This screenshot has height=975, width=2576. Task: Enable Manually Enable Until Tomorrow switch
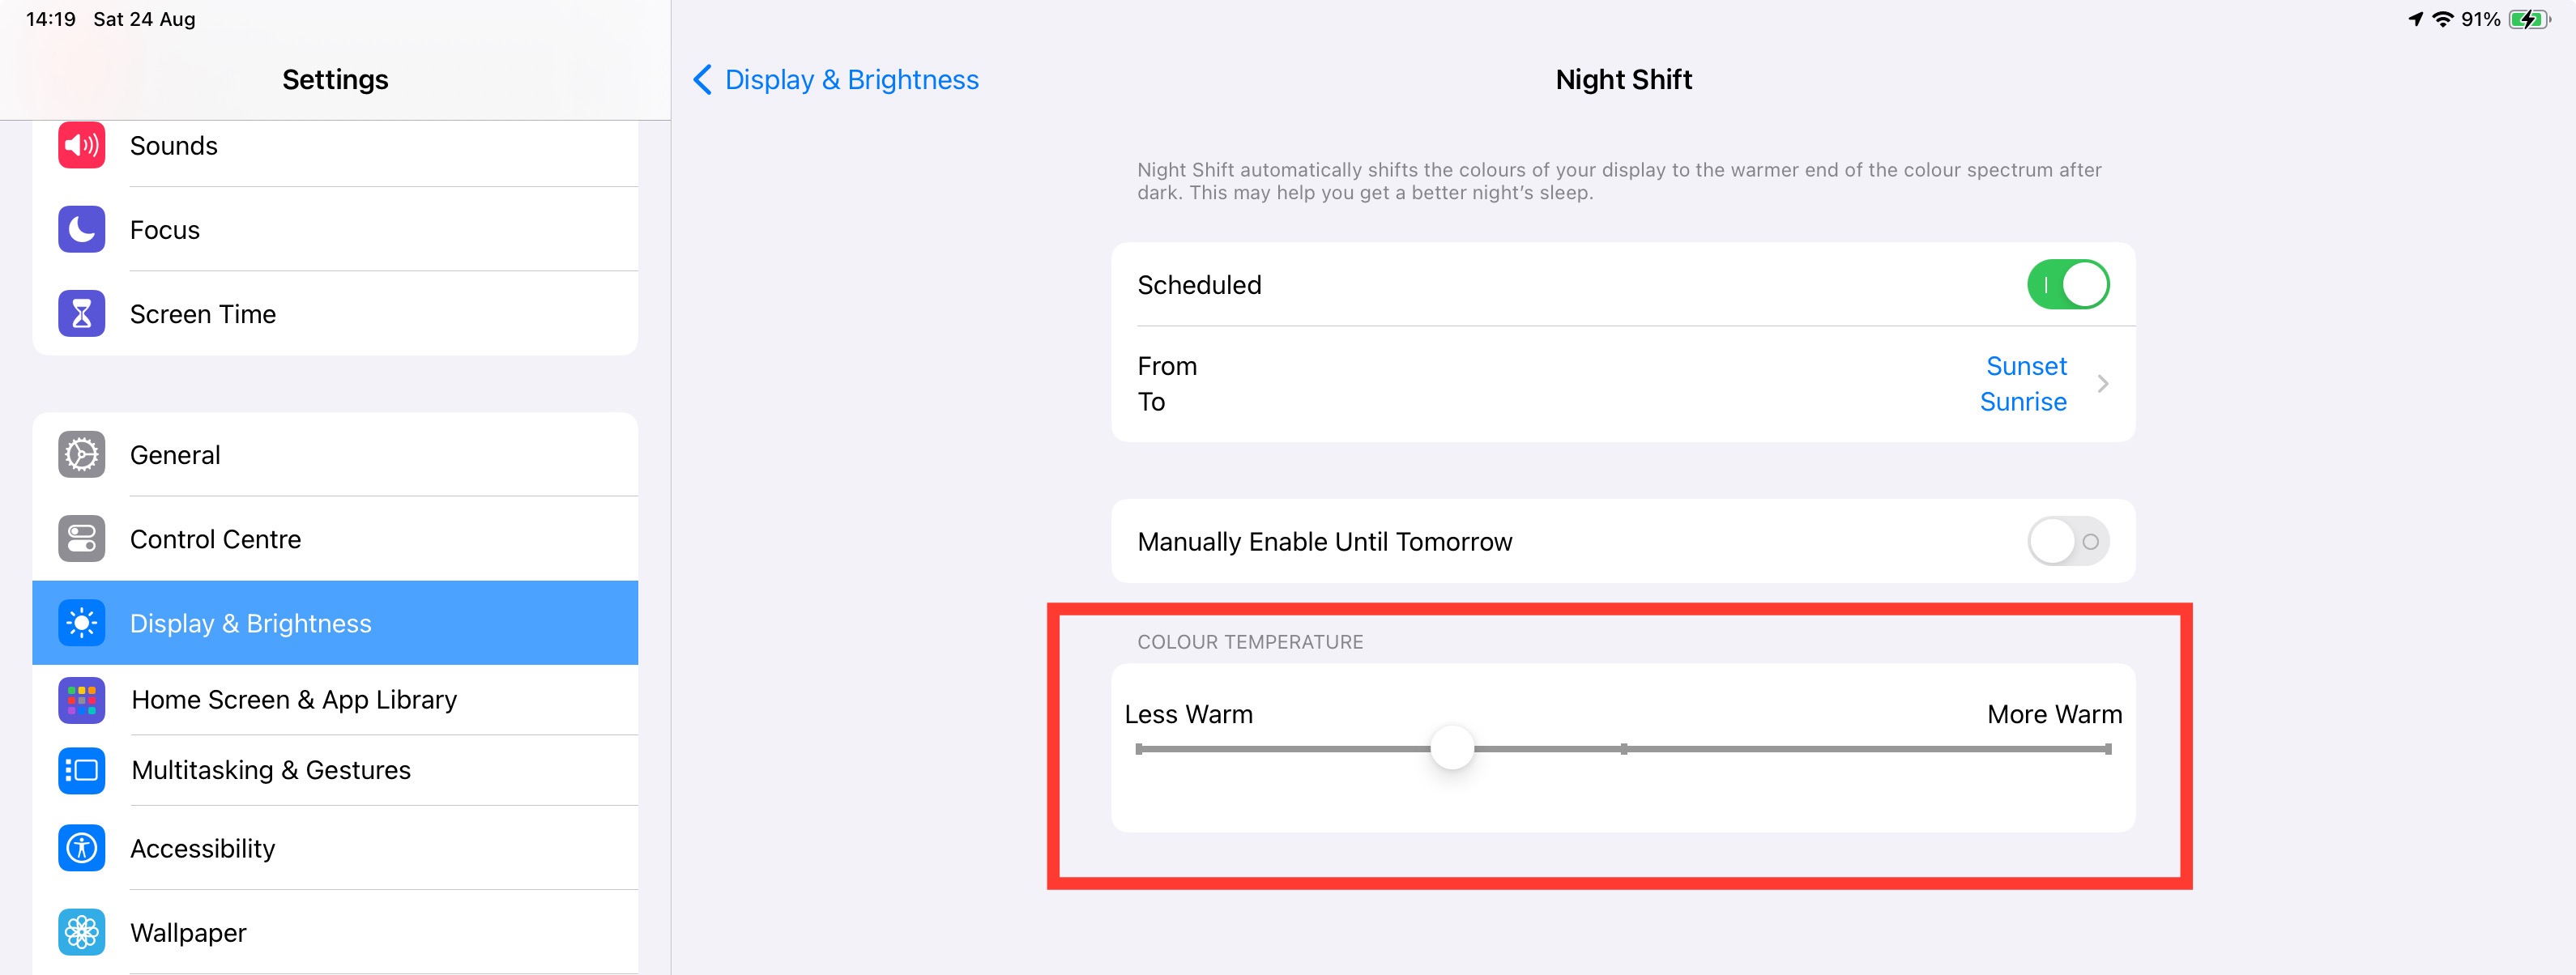click(x=2067, y=541)
